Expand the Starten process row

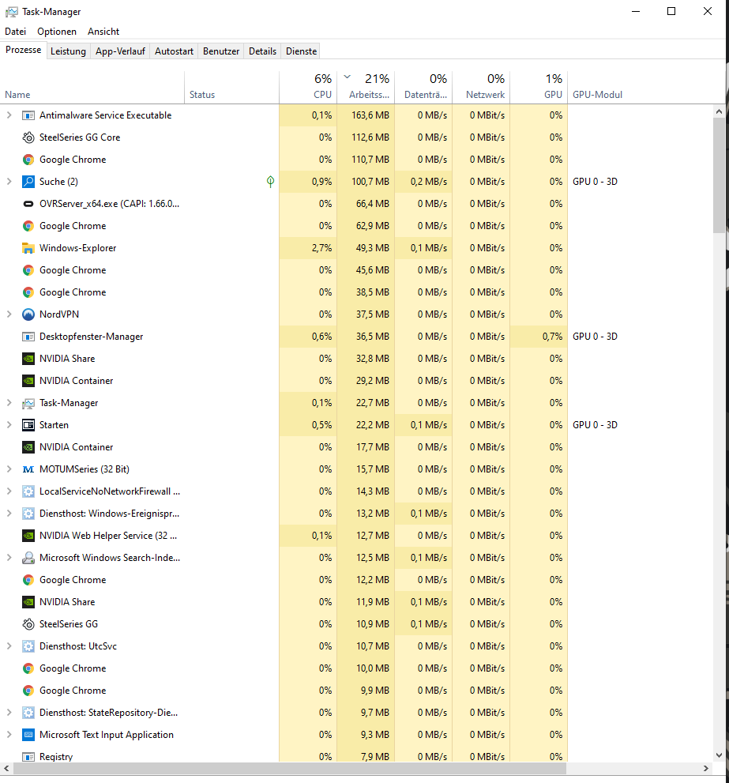[x=9, y=425]
